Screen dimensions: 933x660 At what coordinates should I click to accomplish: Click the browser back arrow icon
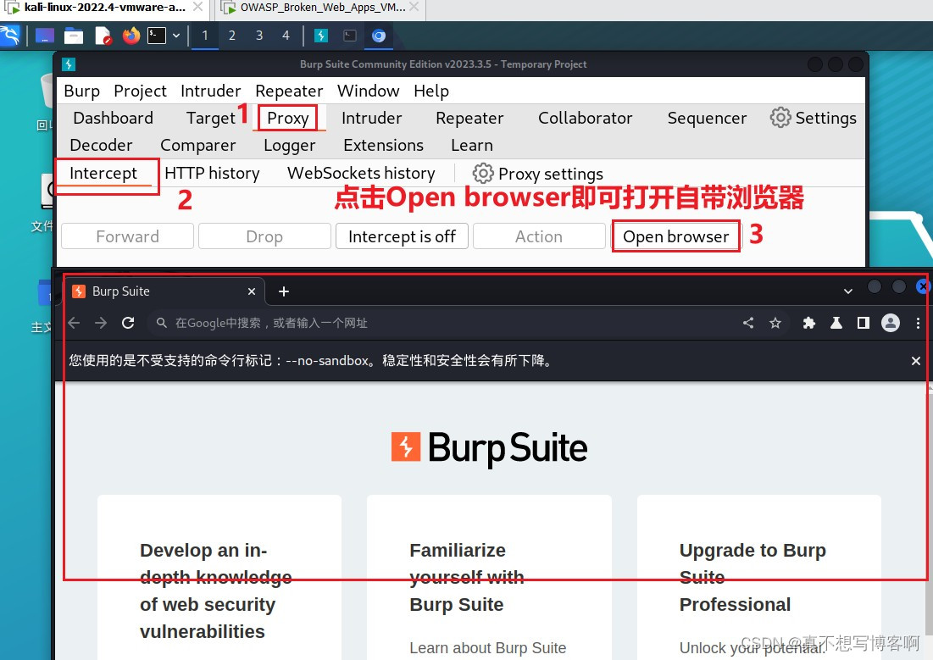pyautogui.click(x=74, y=323)
